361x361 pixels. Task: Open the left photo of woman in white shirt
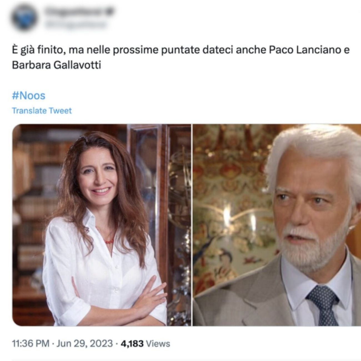click(x=102, y=225)
